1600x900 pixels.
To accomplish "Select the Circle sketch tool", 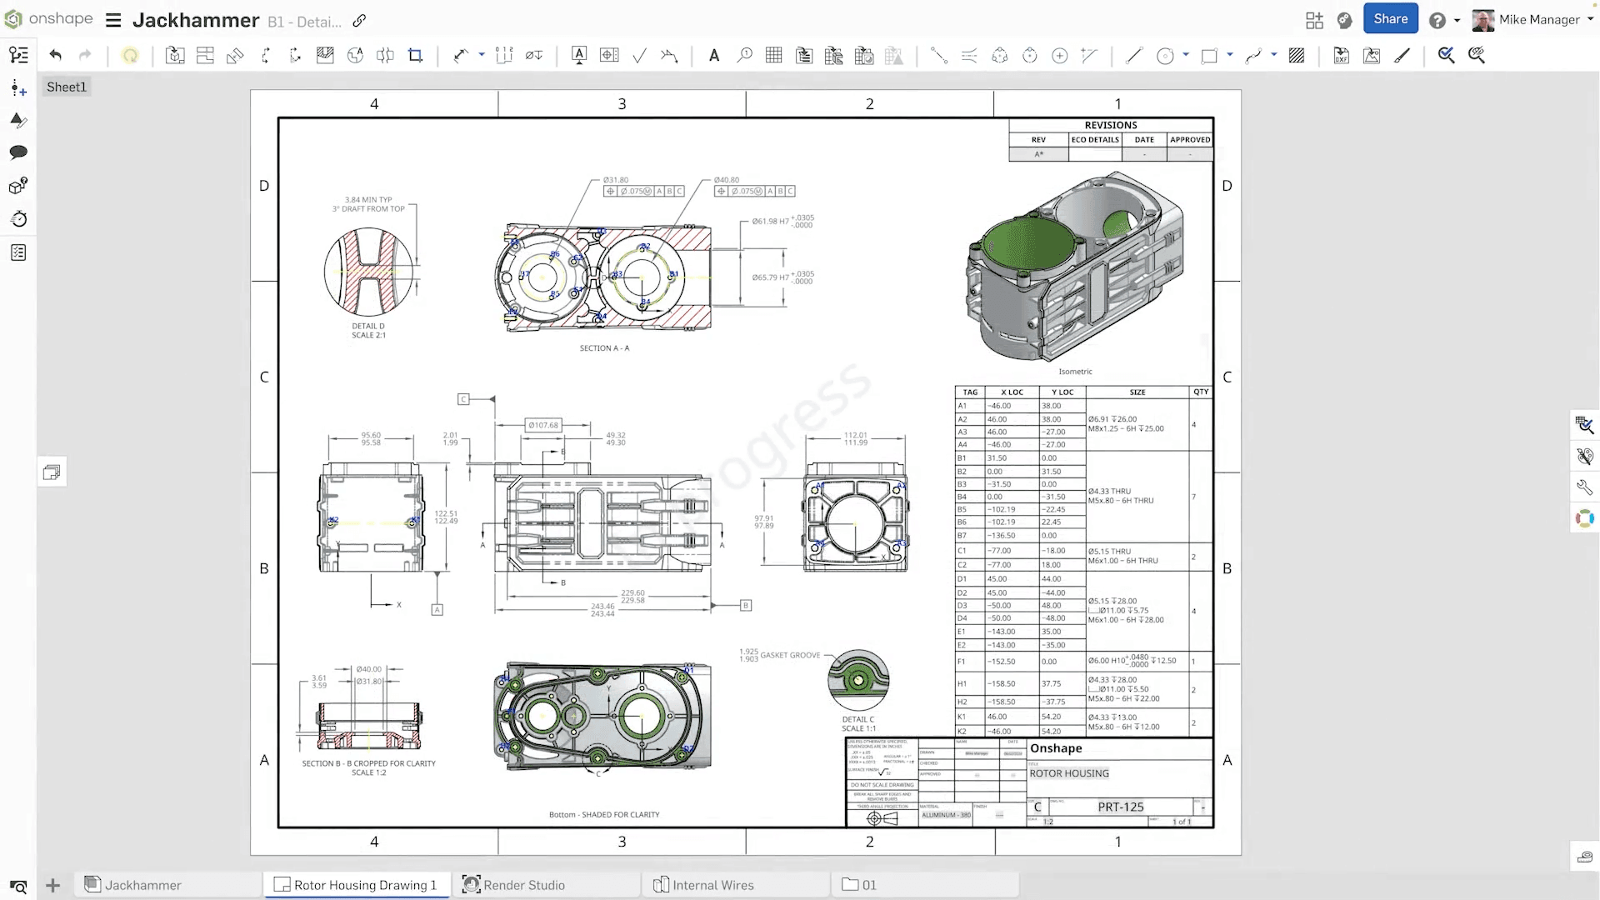I will (x=1165, y=55).
